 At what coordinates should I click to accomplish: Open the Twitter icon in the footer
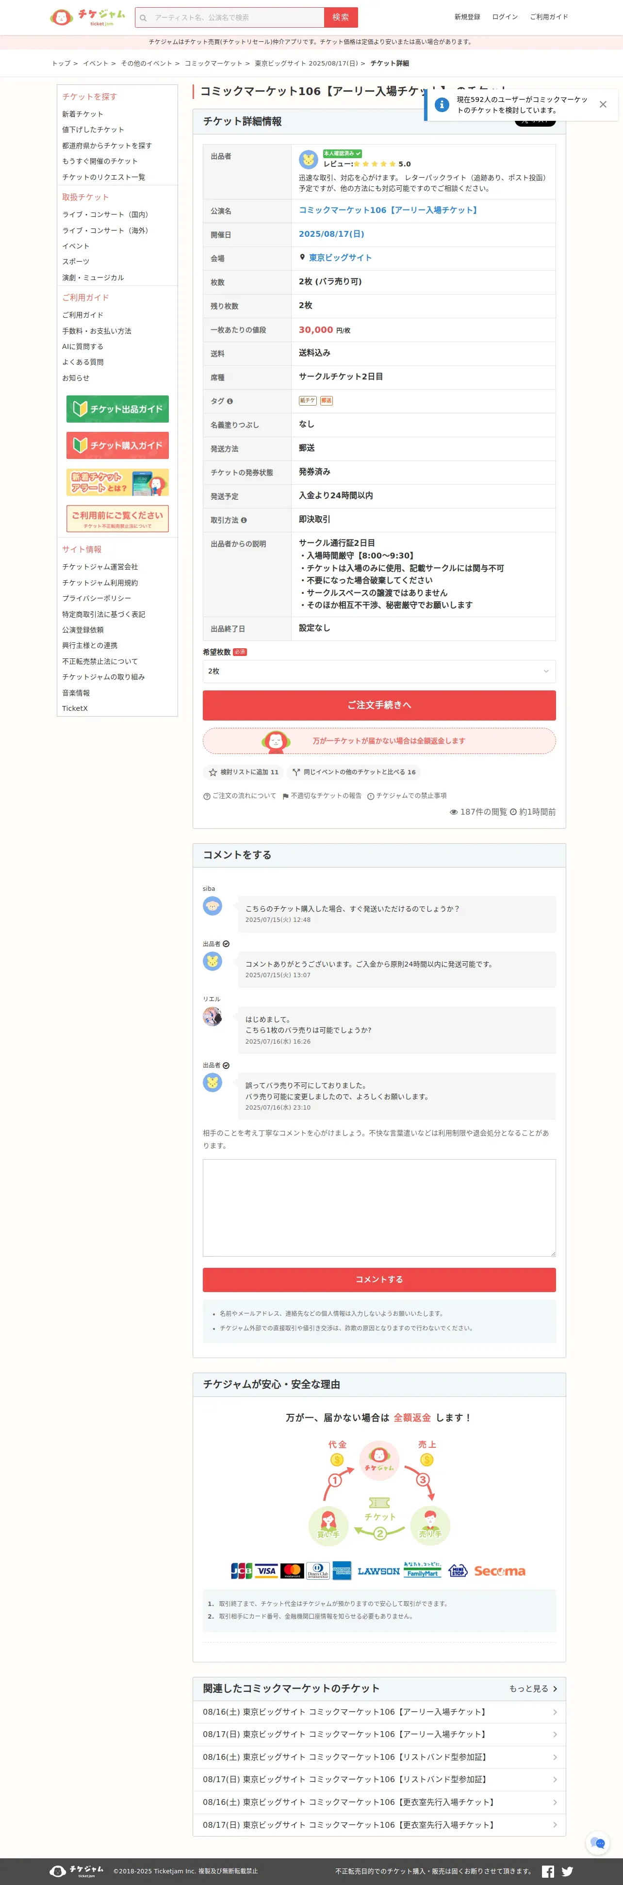click(x=567, y=1871)
